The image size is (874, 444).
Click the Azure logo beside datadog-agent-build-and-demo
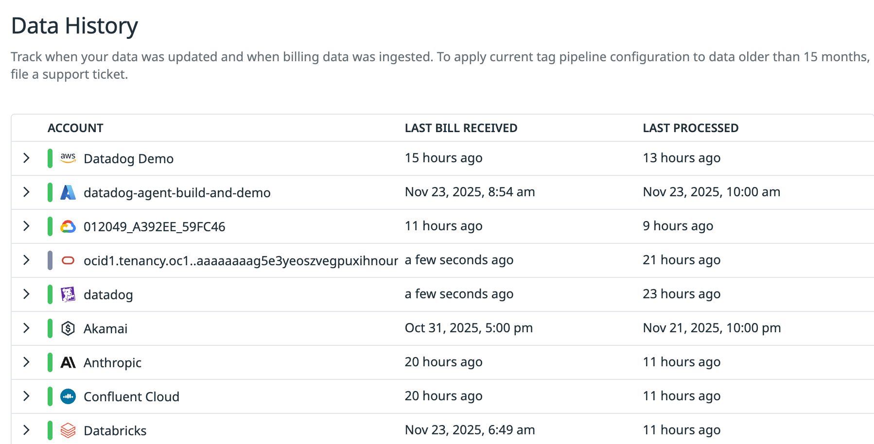click(68, 192)
